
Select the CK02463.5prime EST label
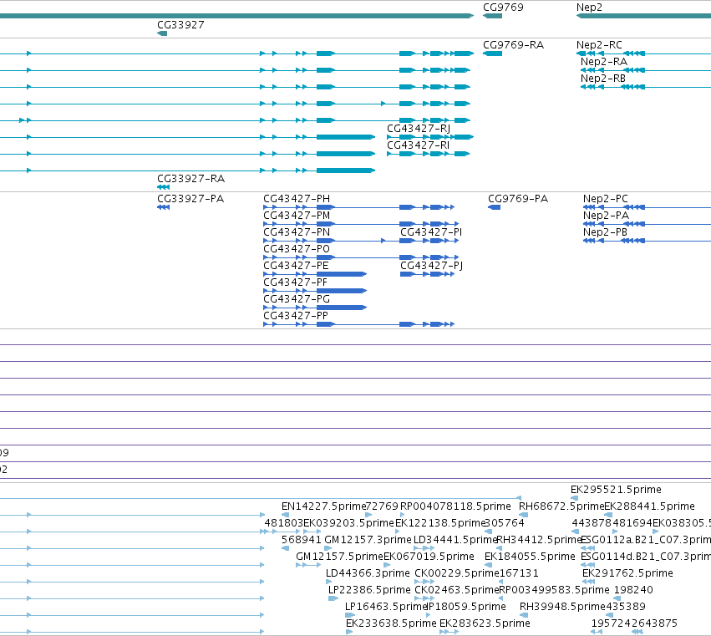457,590
